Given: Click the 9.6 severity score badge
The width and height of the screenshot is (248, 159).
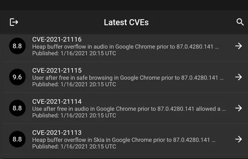Looking at the screenshot, I should [x=17, y=77].
